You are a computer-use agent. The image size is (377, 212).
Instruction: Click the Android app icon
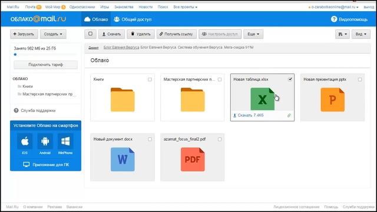pos(45,141)
